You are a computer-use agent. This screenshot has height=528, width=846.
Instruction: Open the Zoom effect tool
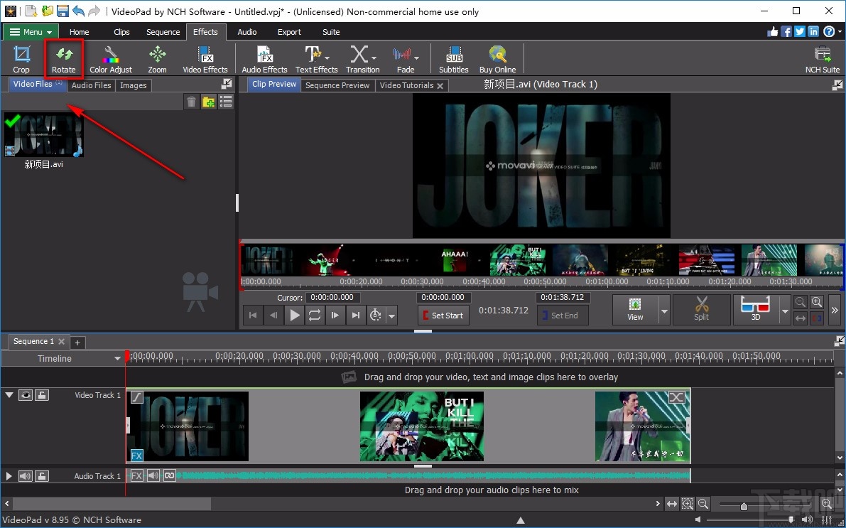tap(156, 58)
